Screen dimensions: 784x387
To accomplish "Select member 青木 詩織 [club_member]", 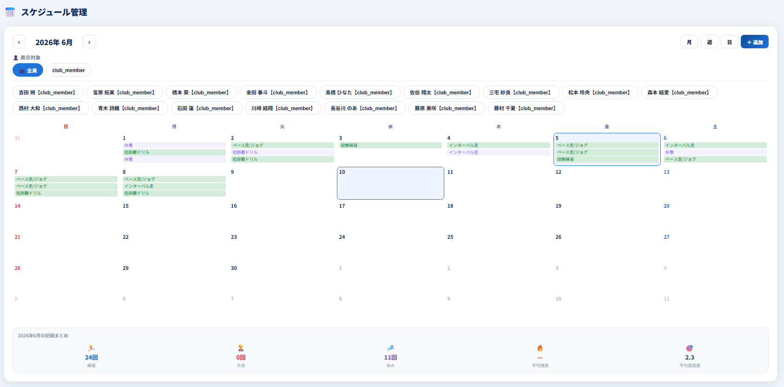I will pos(130,108).
